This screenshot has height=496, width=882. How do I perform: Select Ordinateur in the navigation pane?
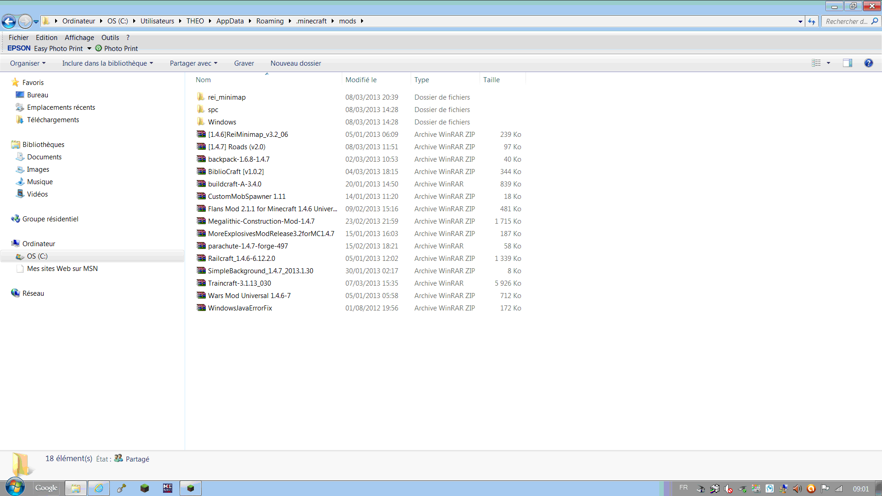[x=39, y=243]
